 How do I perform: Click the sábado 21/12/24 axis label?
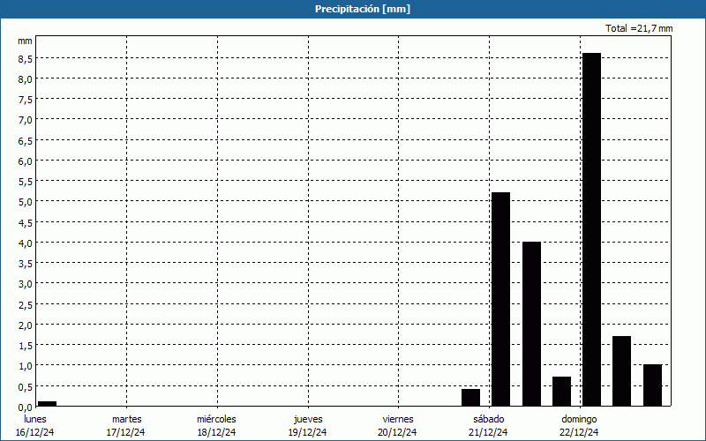pos(489,426)
